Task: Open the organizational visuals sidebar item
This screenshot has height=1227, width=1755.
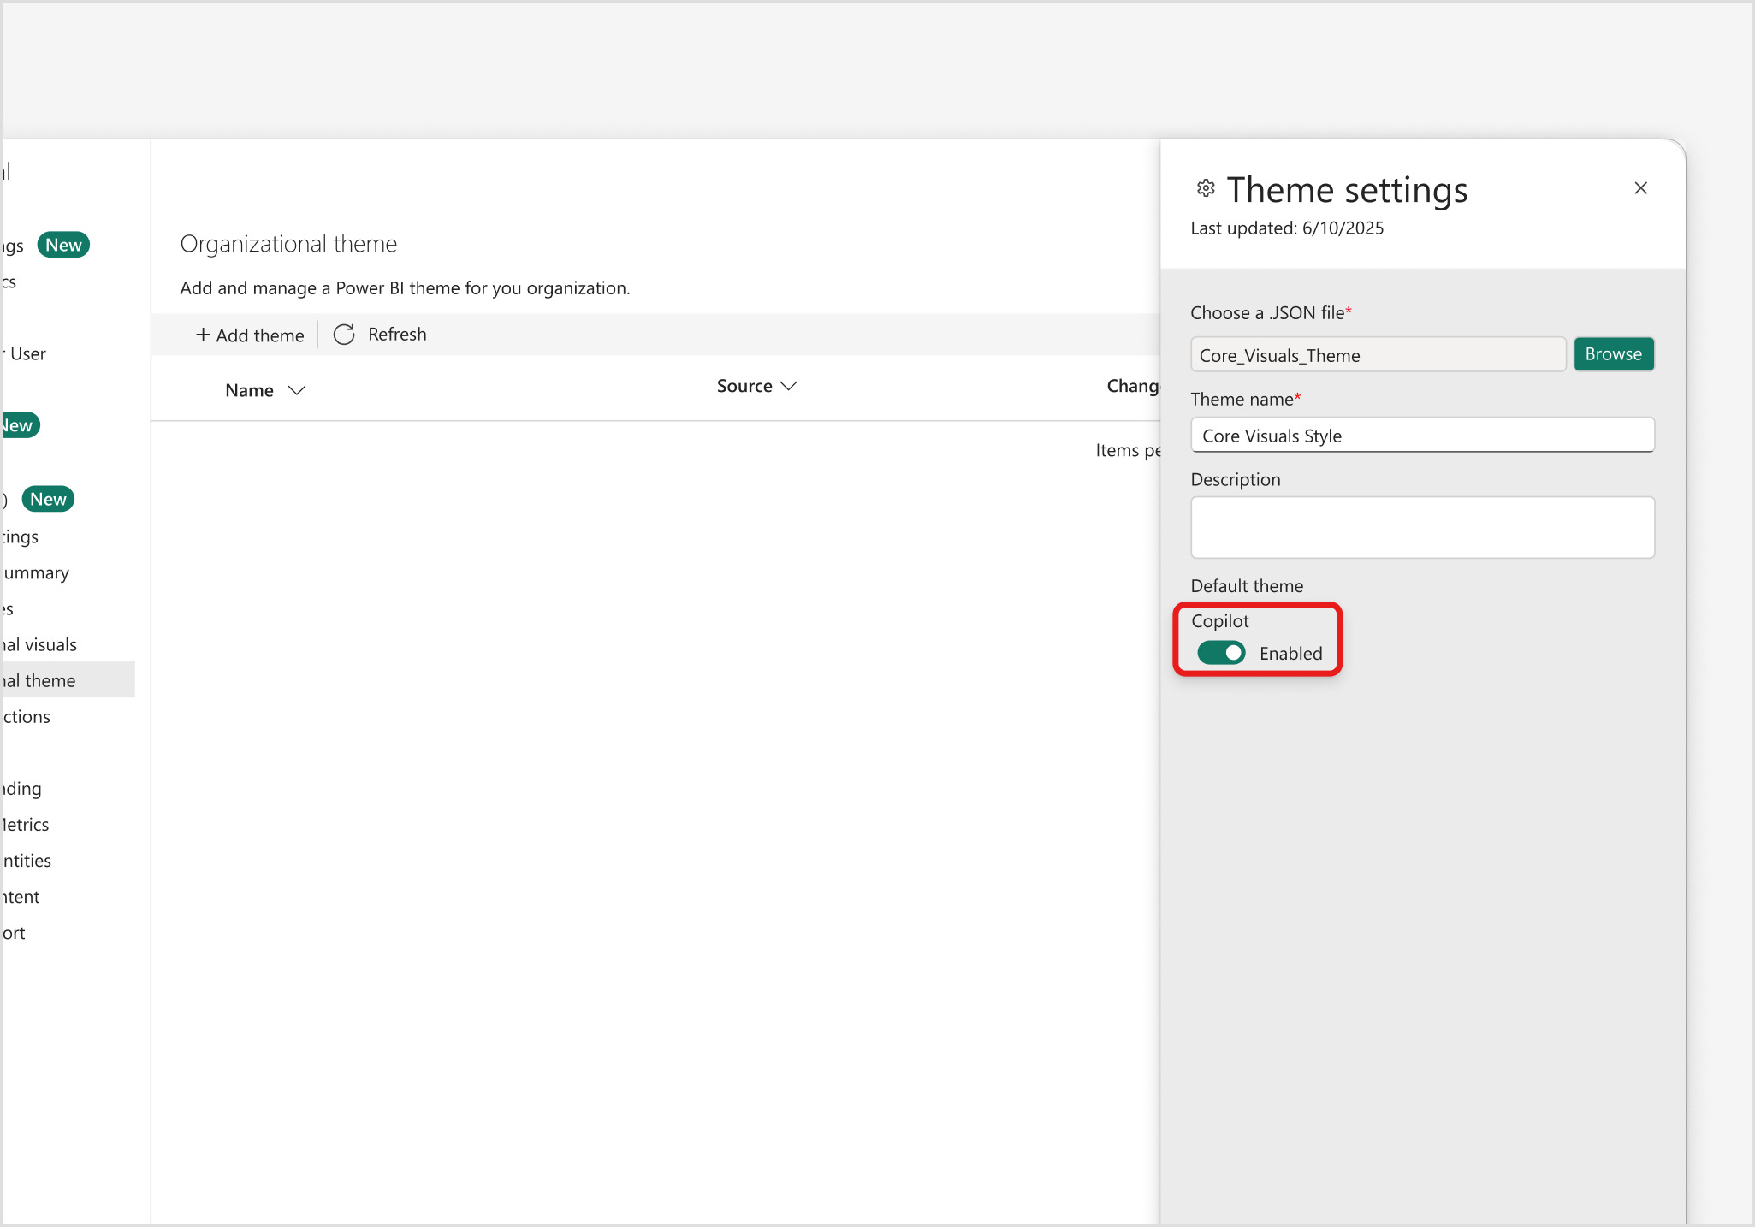Action: 39,644
